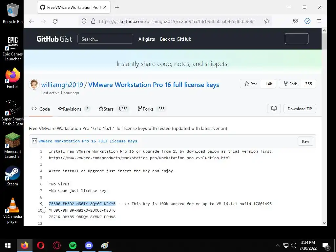Open the Steam desktop shortcut
The image size is (336, 252).
13,176
